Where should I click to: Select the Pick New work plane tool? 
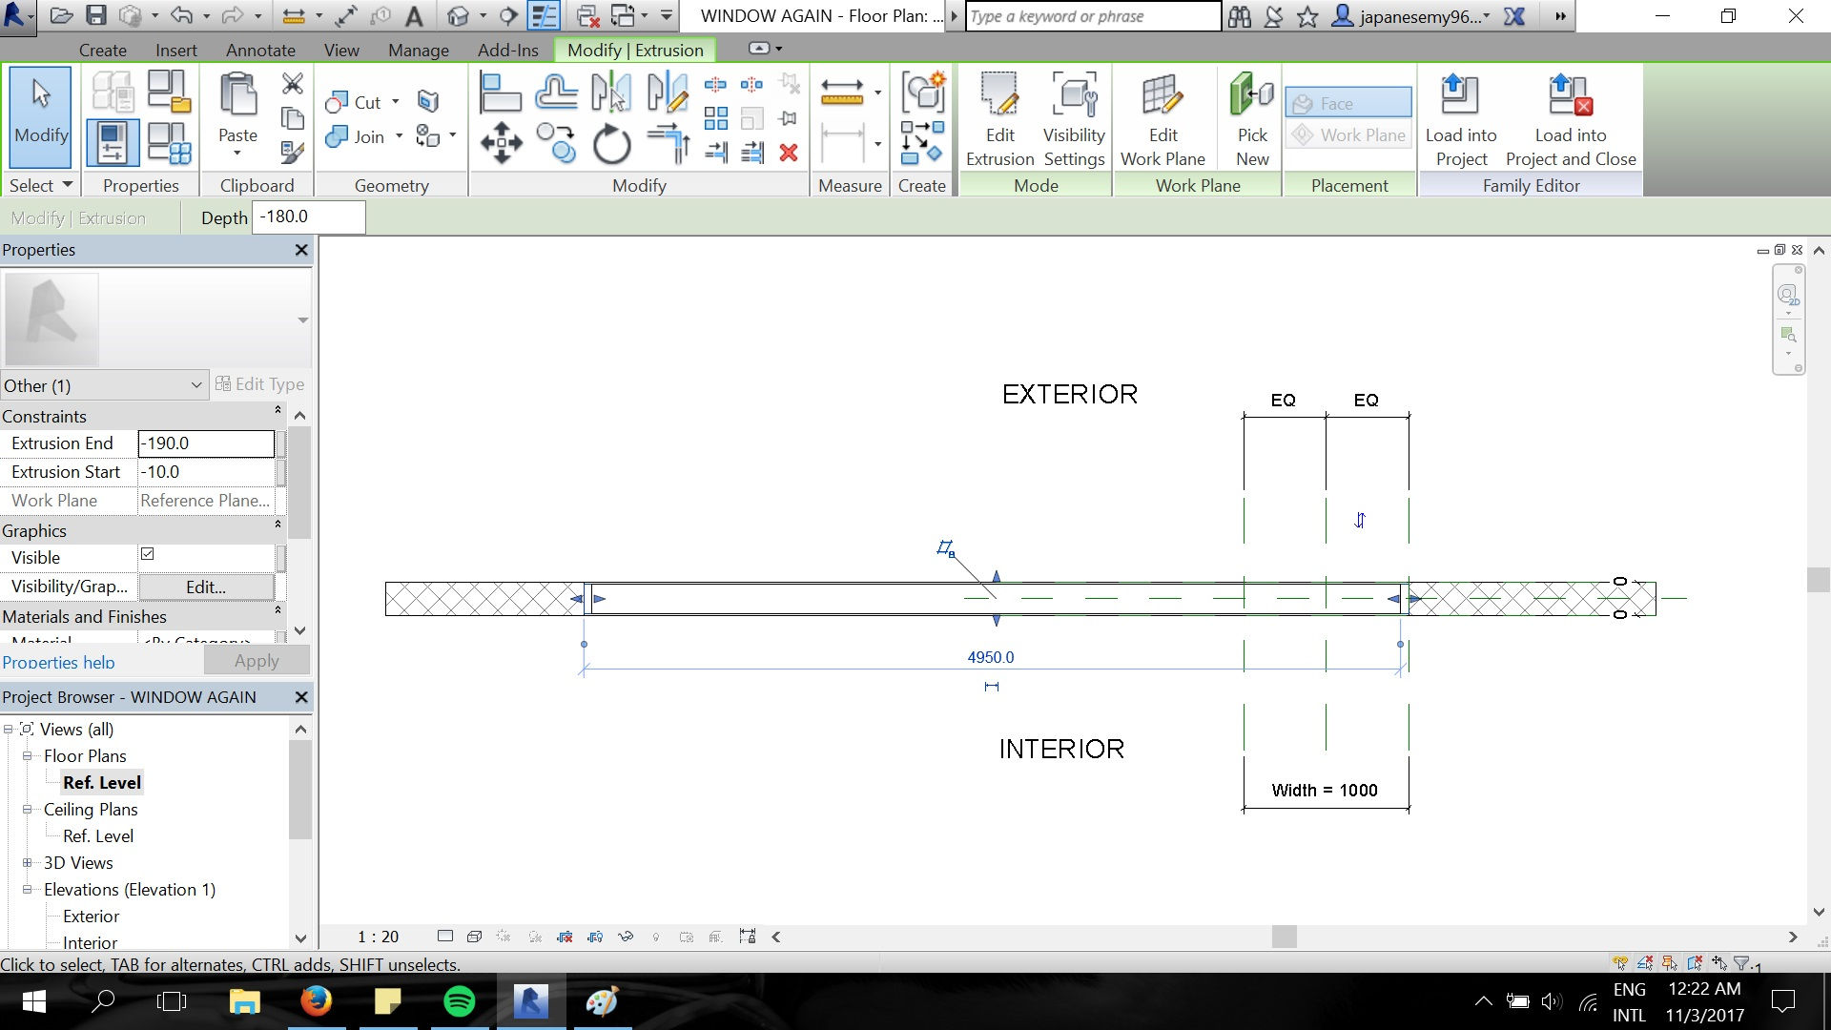pos(1252,120)
